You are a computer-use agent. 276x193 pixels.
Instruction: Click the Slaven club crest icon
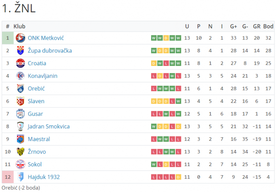[x=20, y=101]
